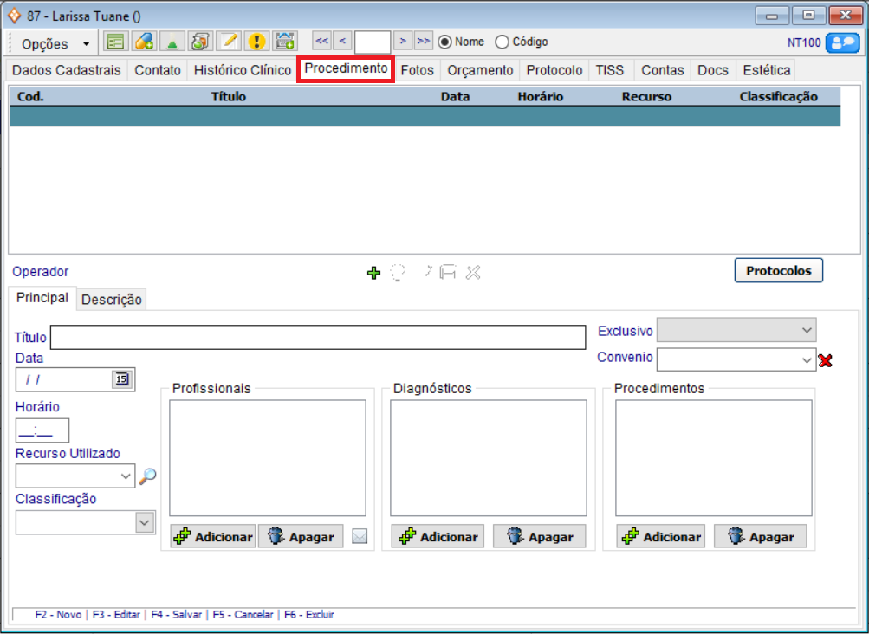Expand the Recurso Utilizado combo box
The image size is (869, 634).
click(x=126, y=475)
